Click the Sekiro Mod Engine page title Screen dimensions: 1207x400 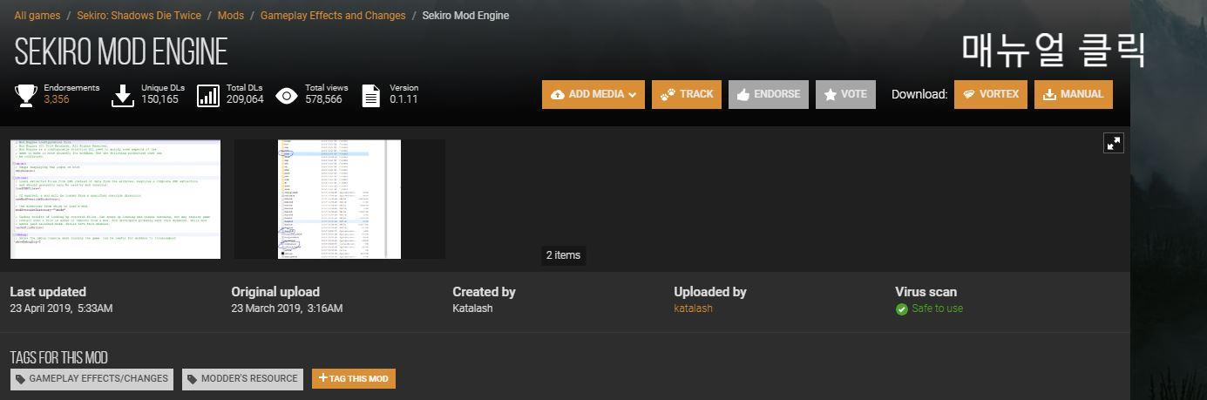tap(121, 53)
